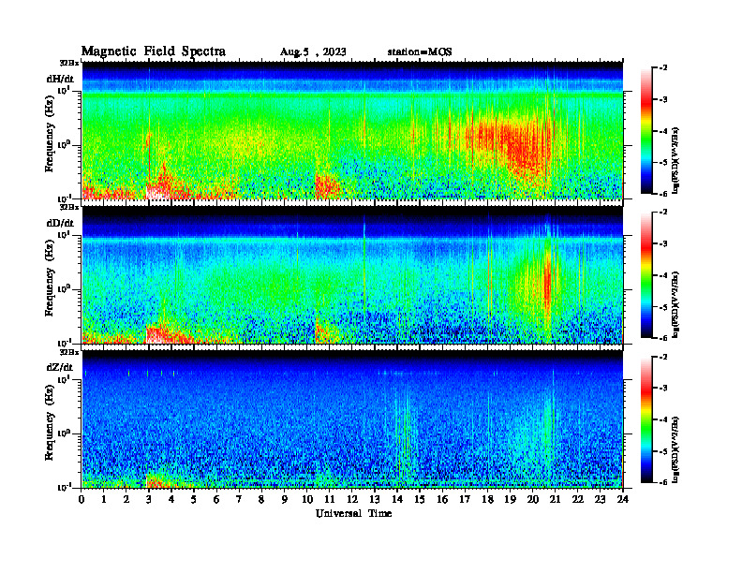Screen dimensions: 742x573
Task: Click the dD/dt panel color scale bar
Action: 646,274
